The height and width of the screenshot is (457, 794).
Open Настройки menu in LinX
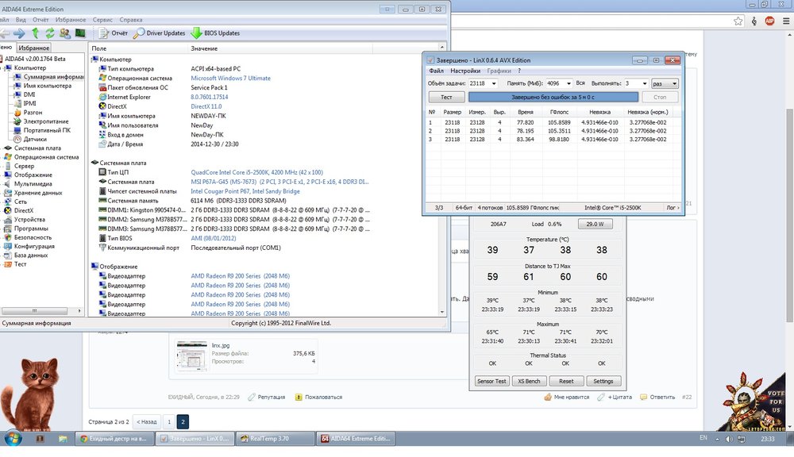coord(465,71)
